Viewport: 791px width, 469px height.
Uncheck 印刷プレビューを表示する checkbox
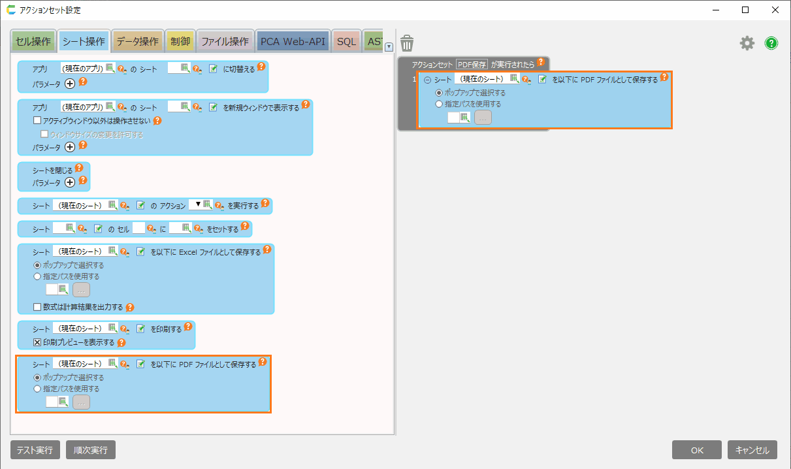[37, 342]
